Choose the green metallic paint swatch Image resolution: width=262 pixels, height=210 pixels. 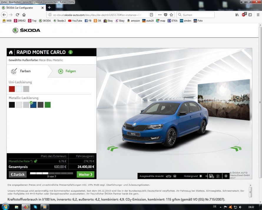pyautogui.click(x=48, y=105)
